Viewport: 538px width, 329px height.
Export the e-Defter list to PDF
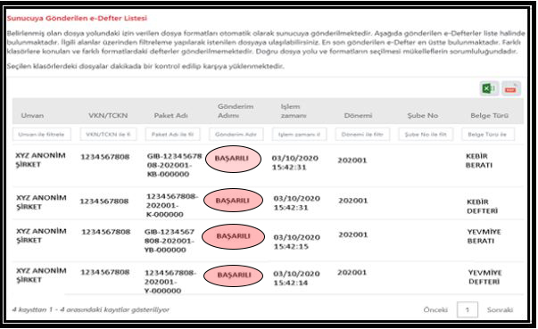[x=511, y=89]
